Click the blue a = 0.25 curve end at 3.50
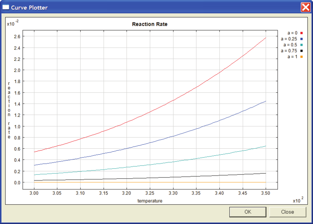Viewport: 313px width, 224px height. (266, 101)
